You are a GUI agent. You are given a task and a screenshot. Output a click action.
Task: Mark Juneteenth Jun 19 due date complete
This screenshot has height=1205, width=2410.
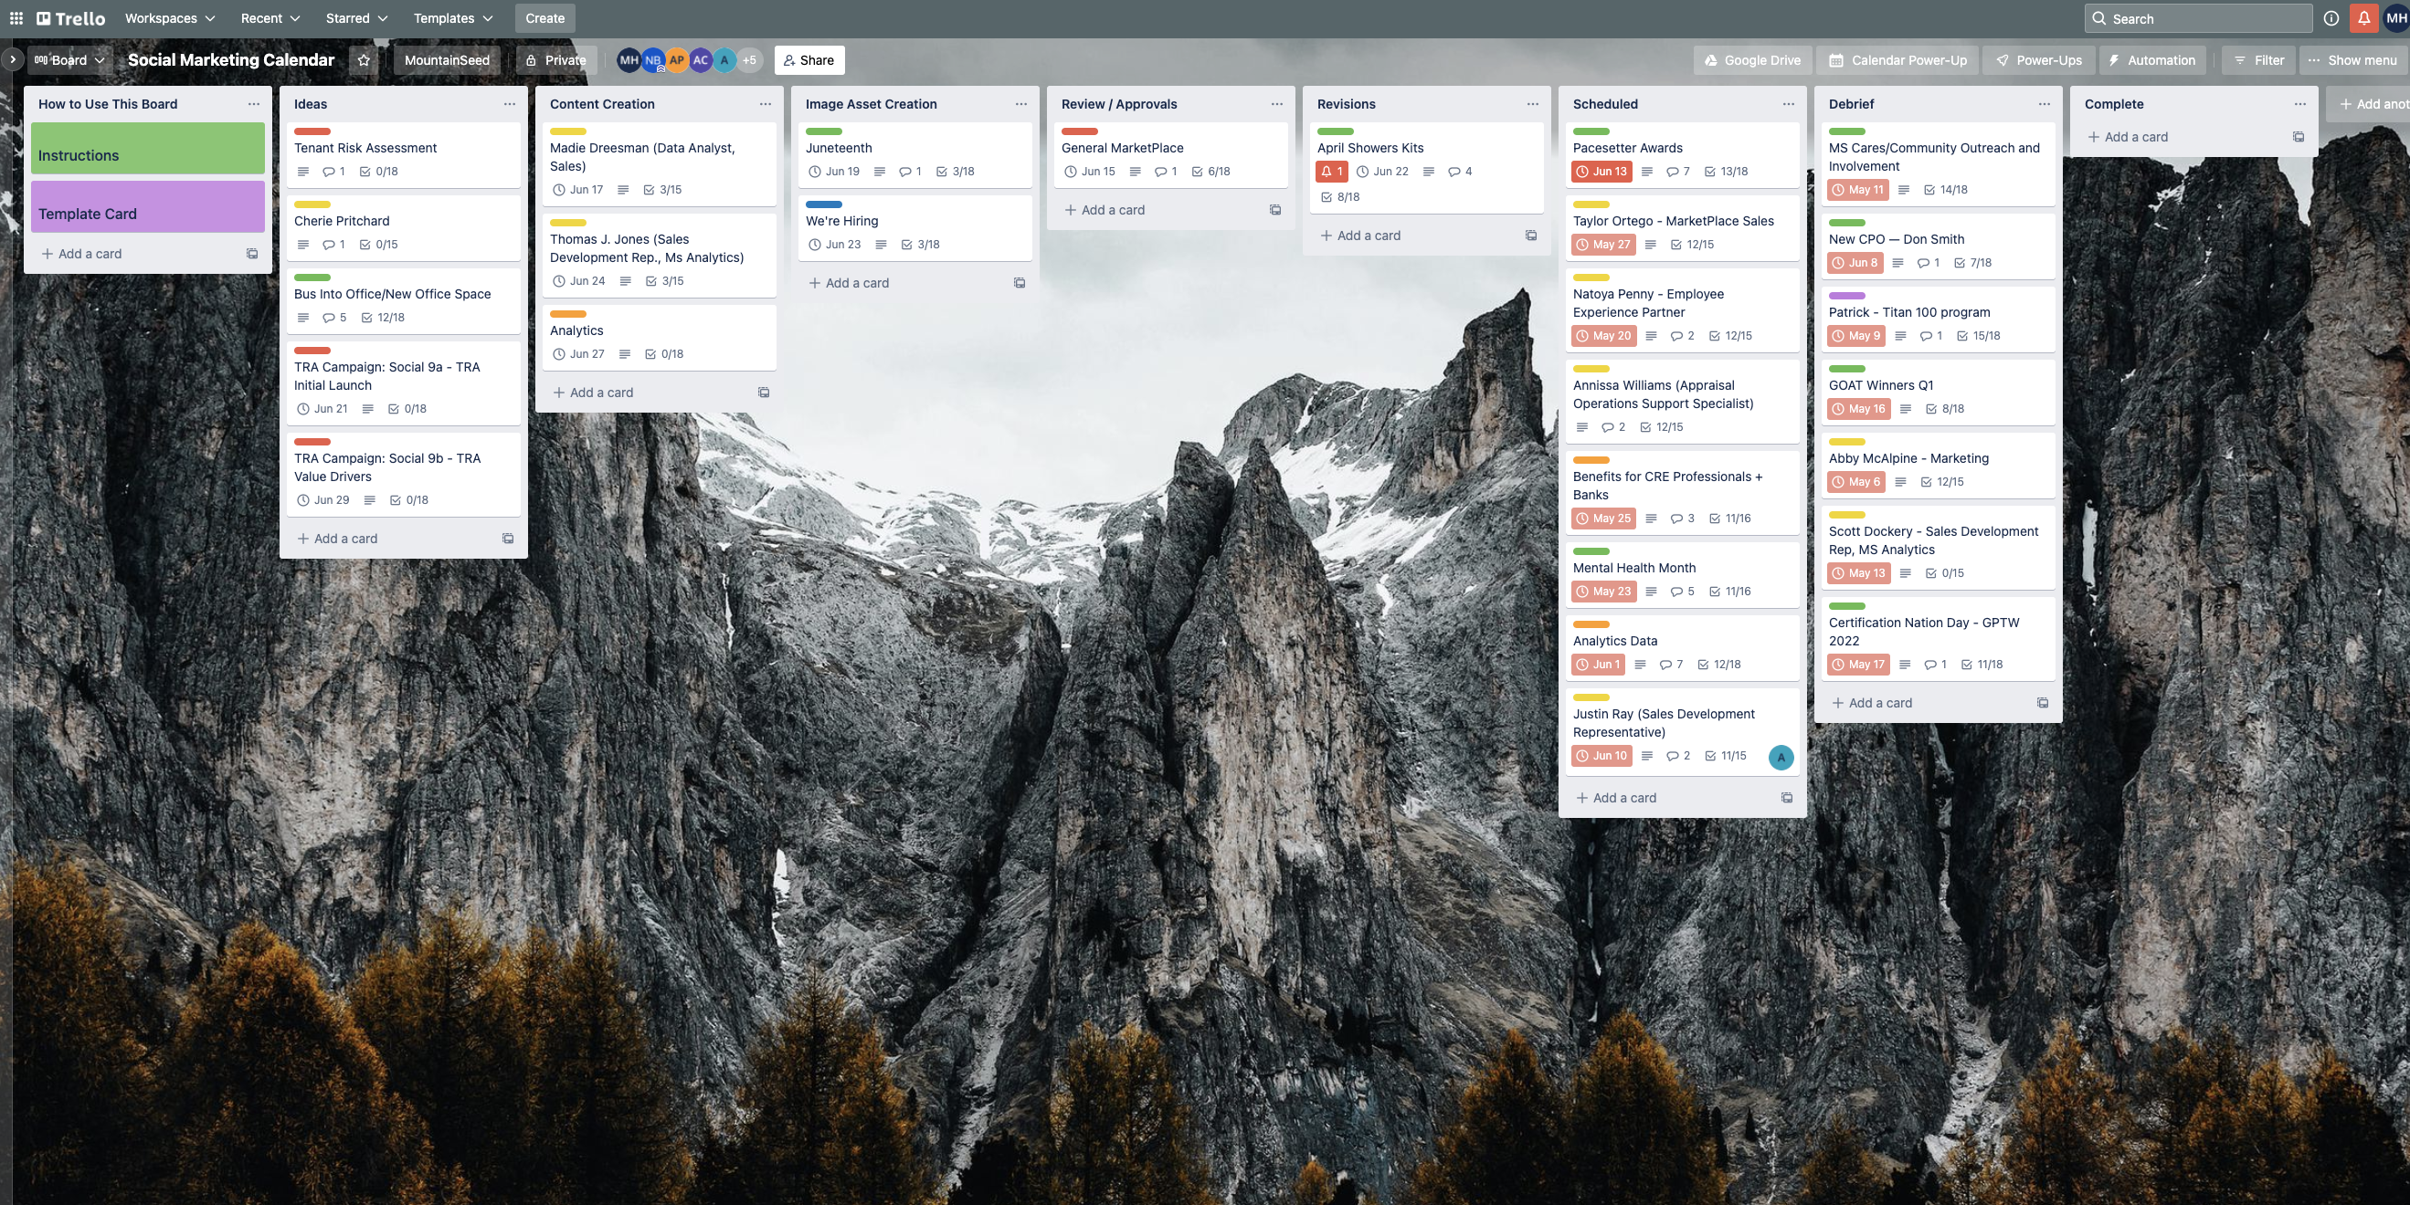click(833, 171)
